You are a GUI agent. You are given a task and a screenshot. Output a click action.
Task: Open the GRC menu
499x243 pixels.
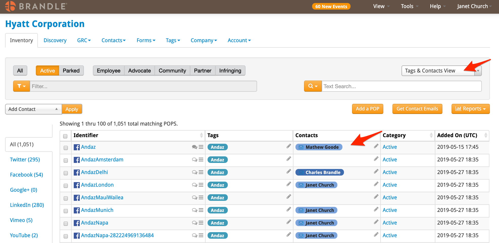coord(84,40)
